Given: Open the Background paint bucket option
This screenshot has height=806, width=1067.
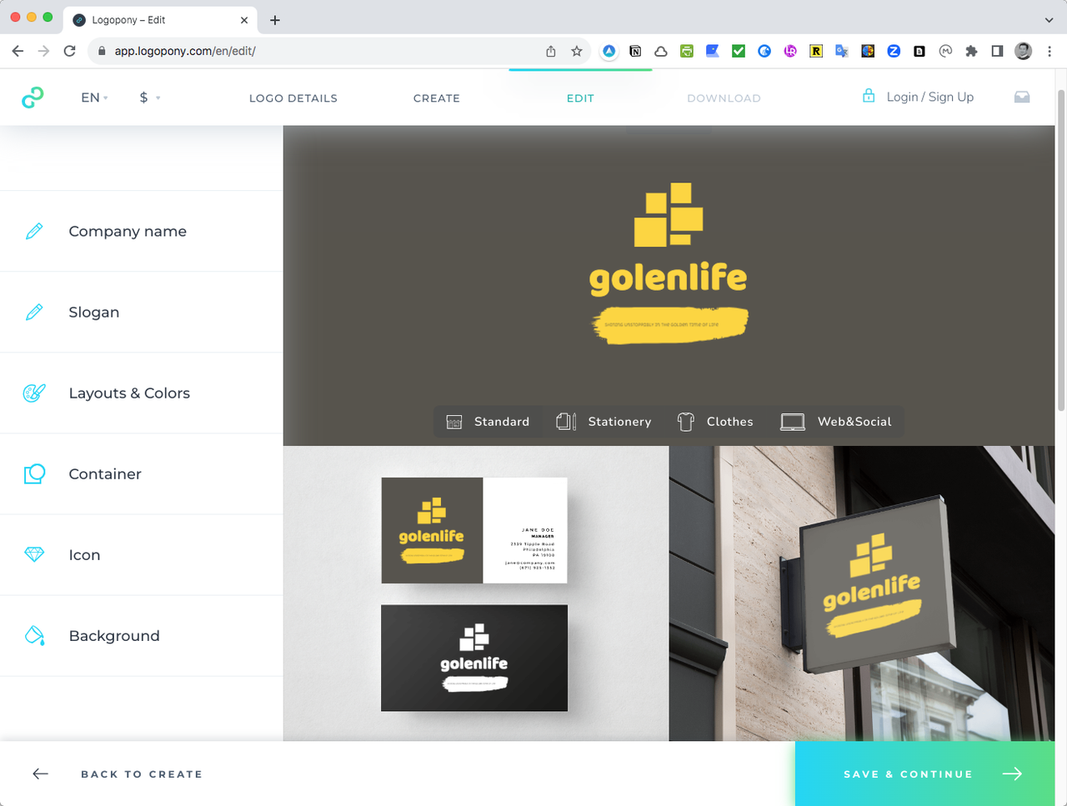Looking at the screenshot, I should click(142, 635).
